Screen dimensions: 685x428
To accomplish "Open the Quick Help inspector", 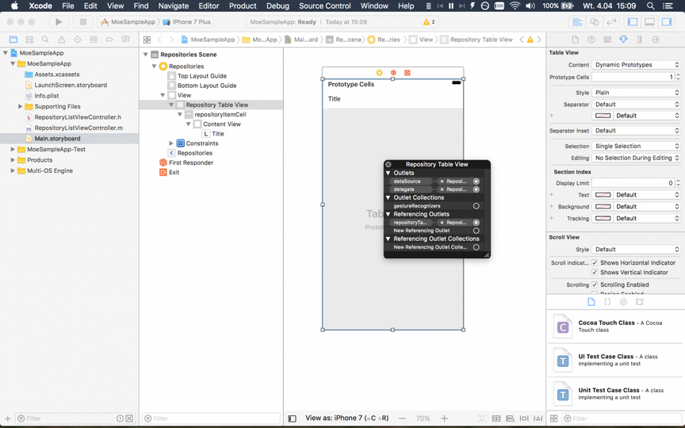I will coord(591,40).
